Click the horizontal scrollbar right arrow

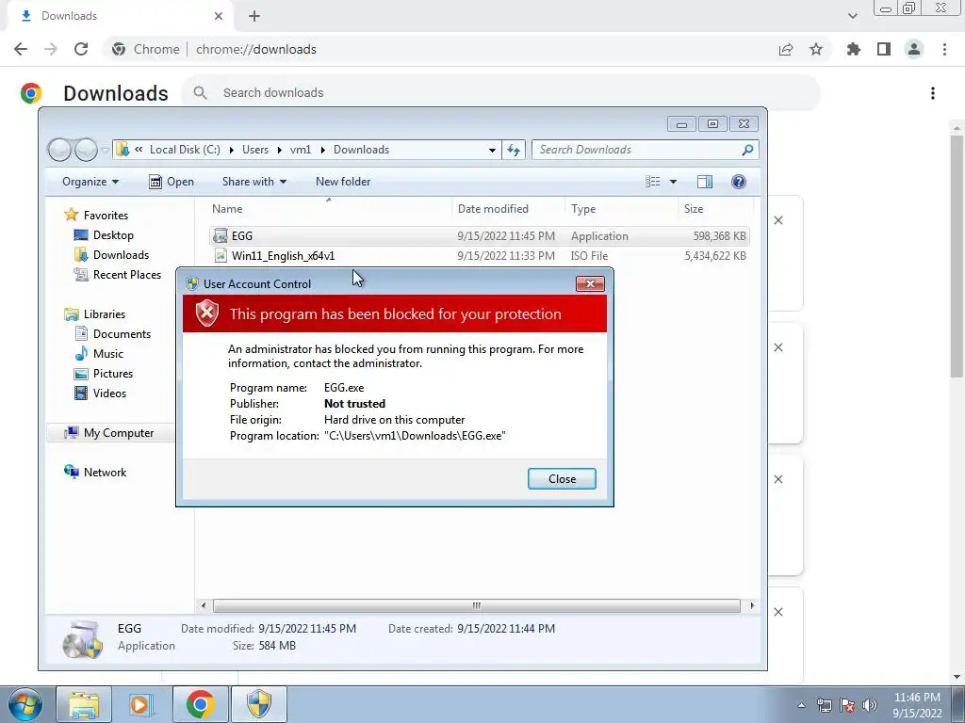[x=751, y=605]
